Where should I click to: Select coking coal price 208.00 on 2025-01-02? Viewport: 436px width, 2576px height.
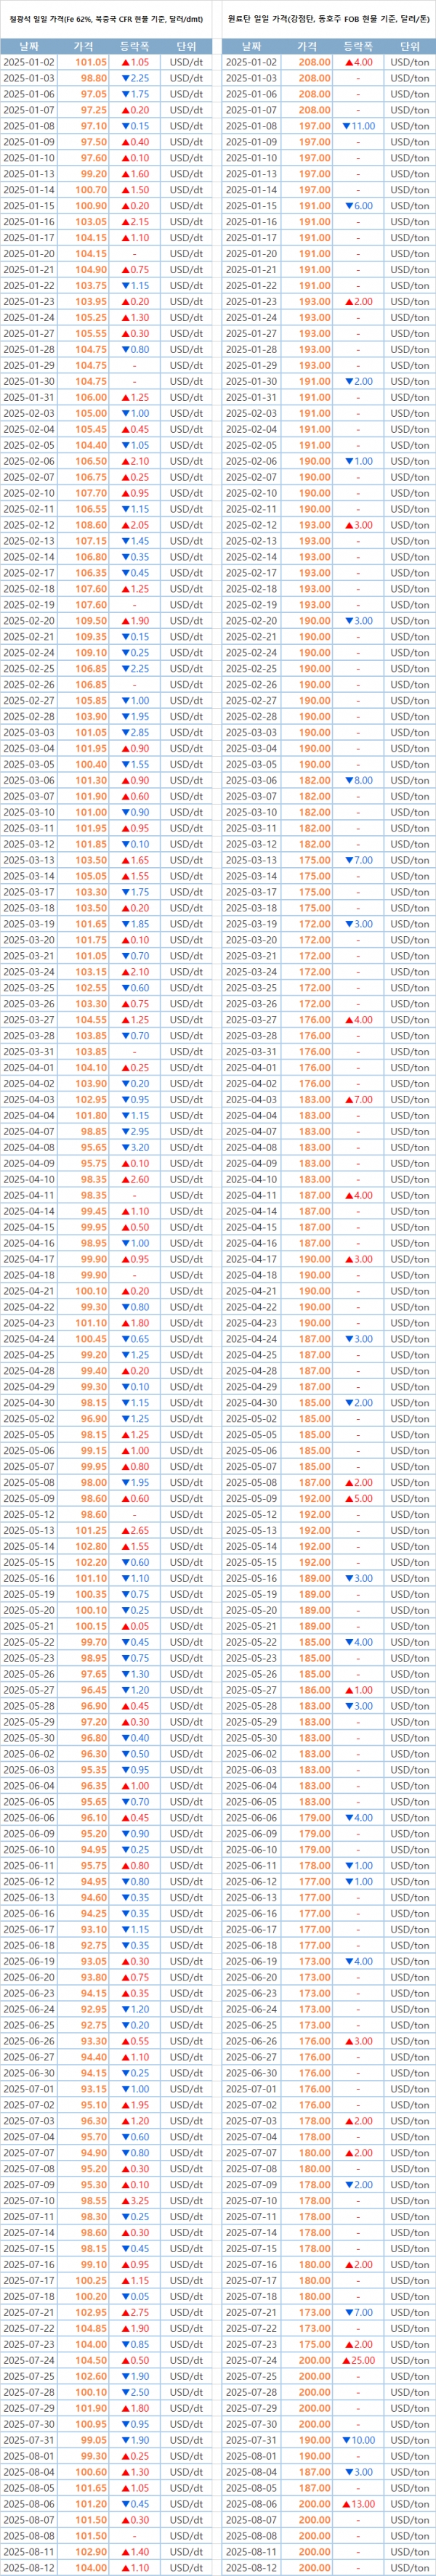pos(315,62)
